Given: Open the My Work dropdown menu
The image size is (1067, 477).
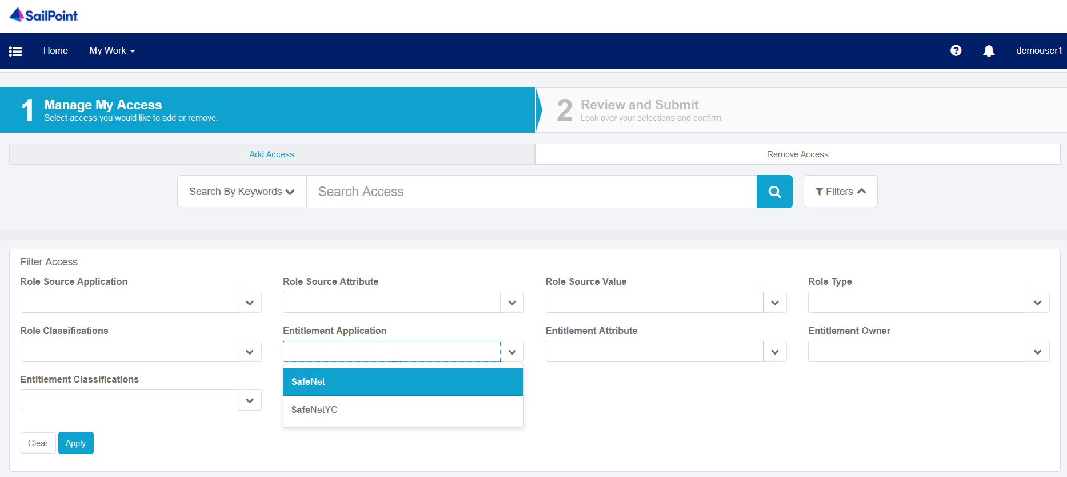Looking at the screenshot, I should 112,51.
